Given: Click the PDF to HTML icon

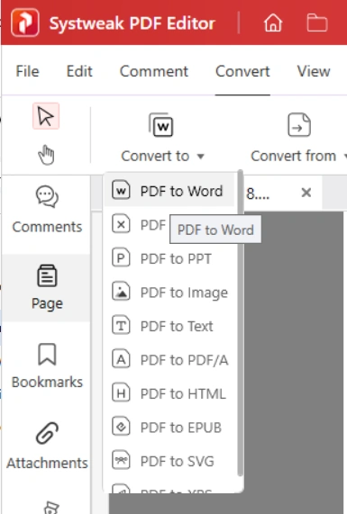Looking at the screenshot, I should [x=121, y=393].
